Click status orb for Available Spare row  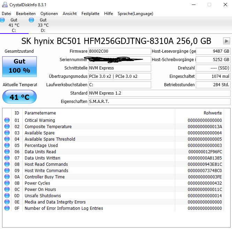7,133
